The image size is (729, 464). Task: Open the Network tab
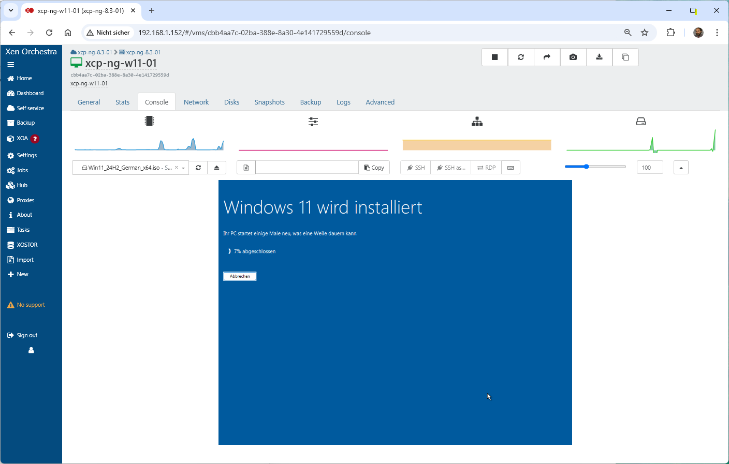pos(196,102)
